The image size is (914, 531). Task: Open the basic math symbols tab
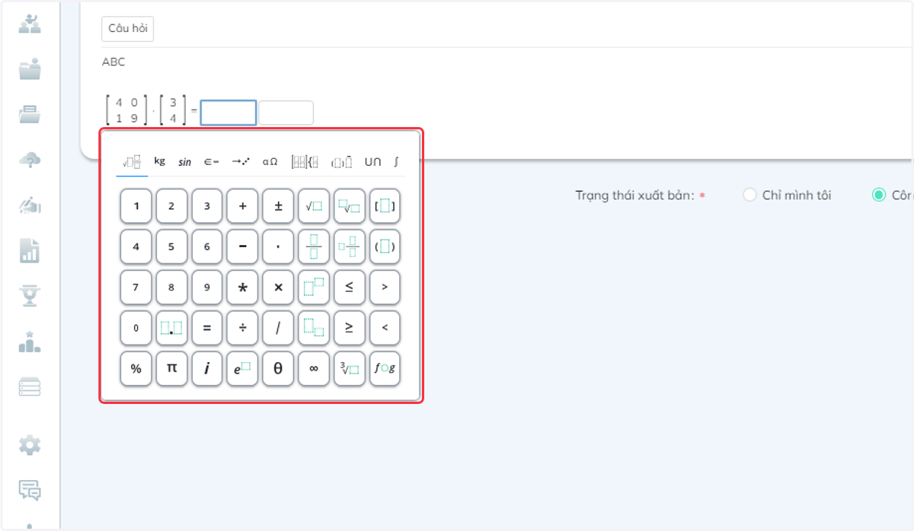pyautogui.click(x=132, y=161)
